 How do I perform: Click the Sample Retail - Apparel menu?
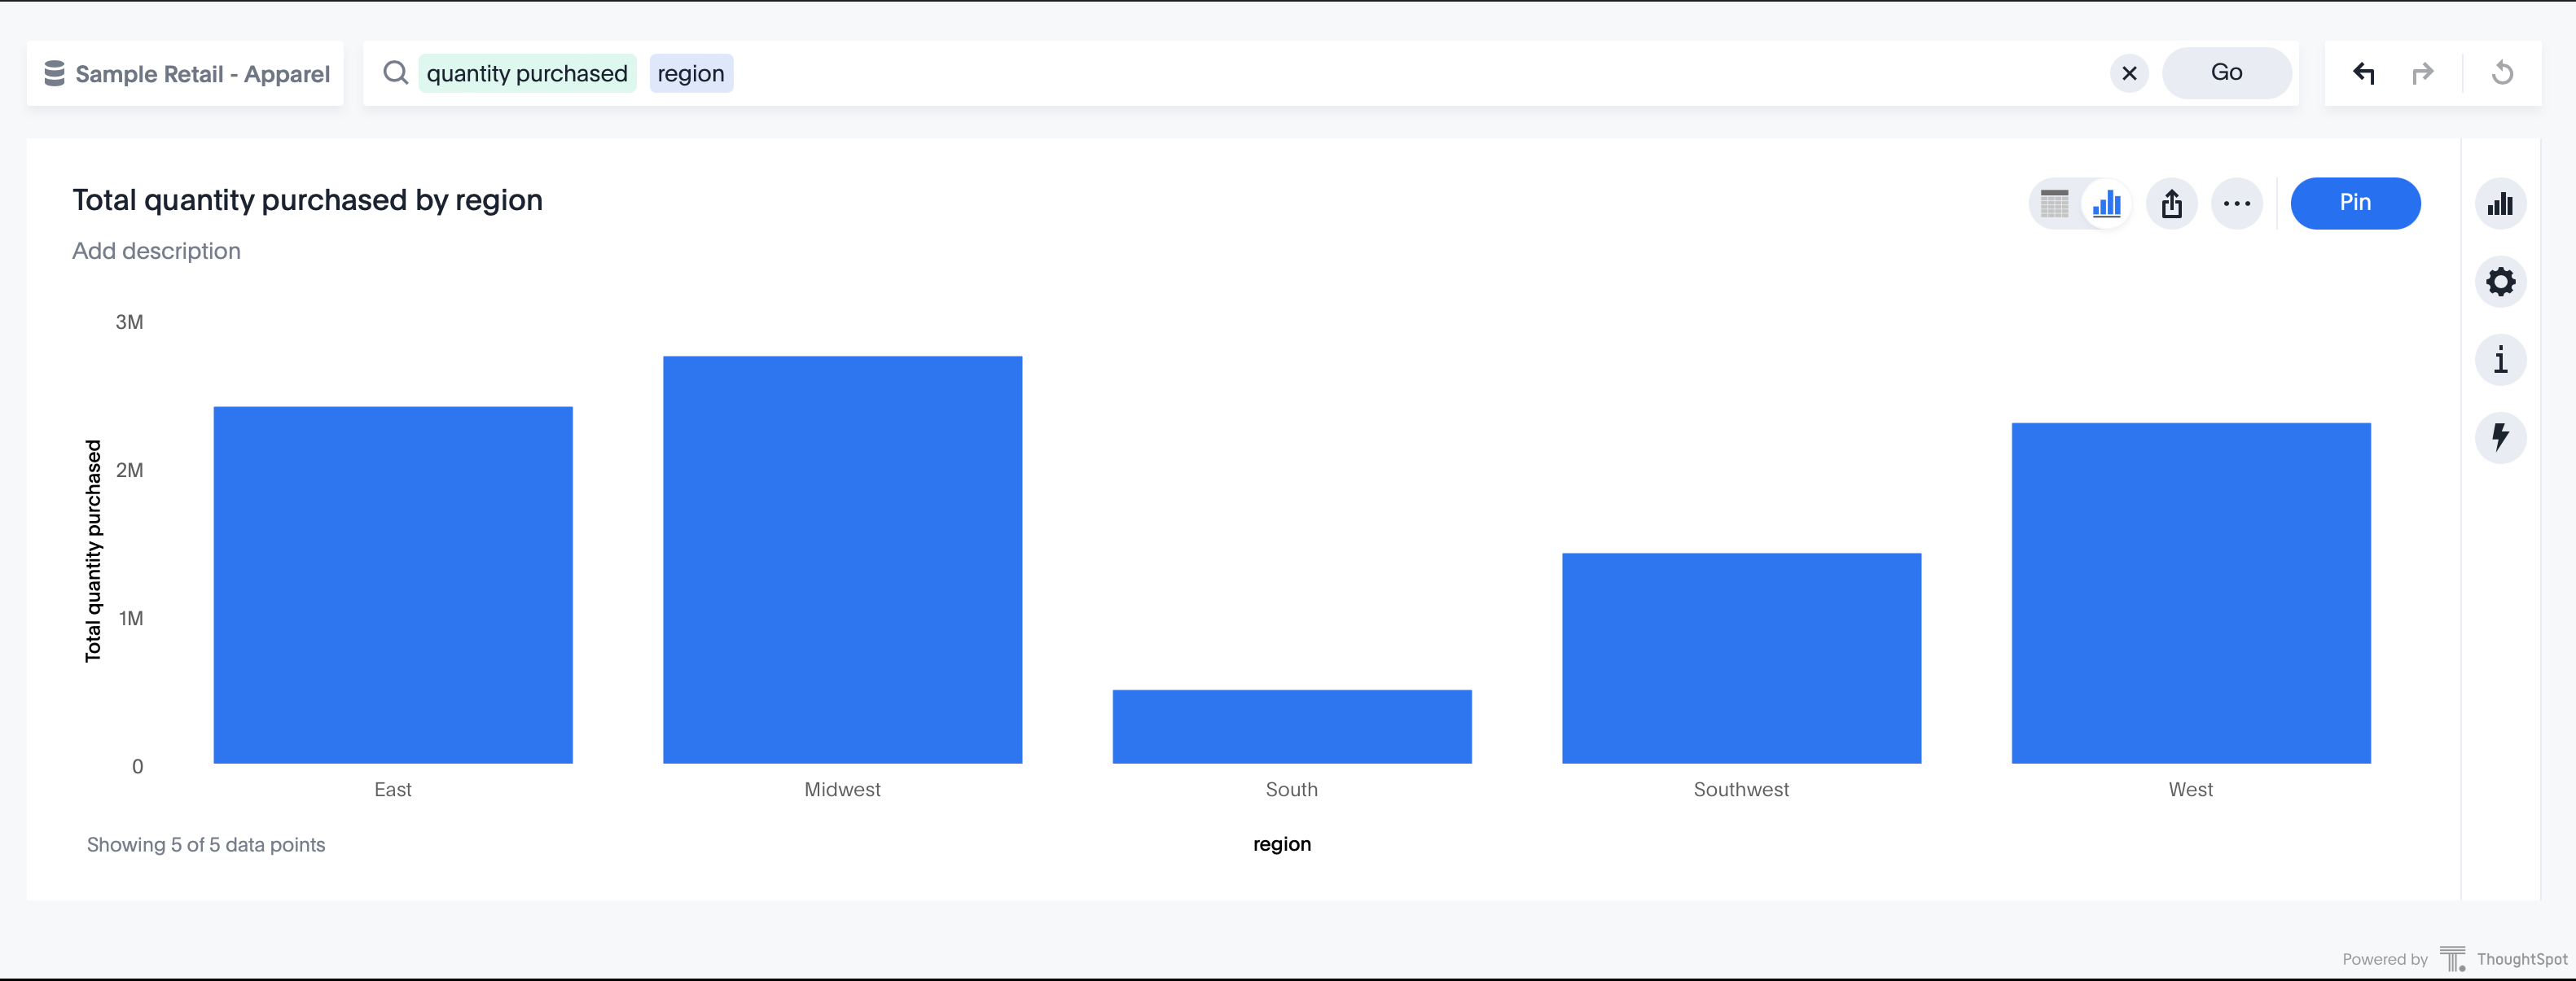(184, 72)
